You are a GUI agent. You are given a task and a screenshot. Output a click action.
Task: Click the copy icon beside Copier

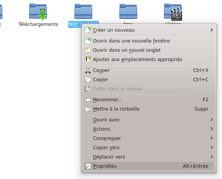point(88,80)
